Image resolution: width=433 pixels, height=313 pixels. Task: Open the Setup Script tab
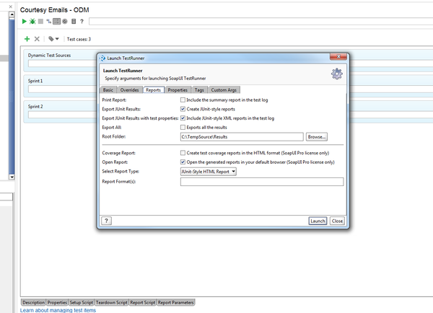(x=82, y=302)
